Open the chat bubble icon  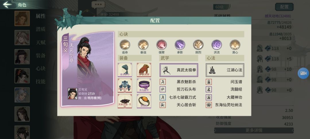point(98,5)
